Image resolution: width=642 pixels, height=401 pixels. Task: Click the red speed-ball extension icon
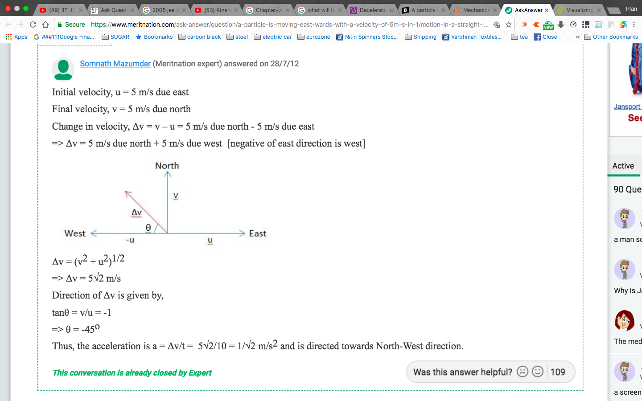coord(524,25)
